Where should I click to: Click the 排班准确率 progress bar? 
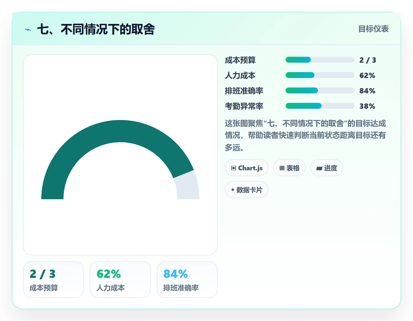coord(320,90)
